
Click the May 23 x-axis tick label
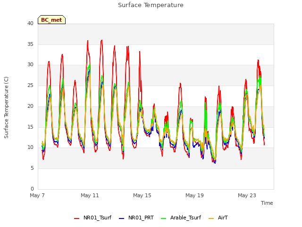pyautogui.click(x=247, y=195)
